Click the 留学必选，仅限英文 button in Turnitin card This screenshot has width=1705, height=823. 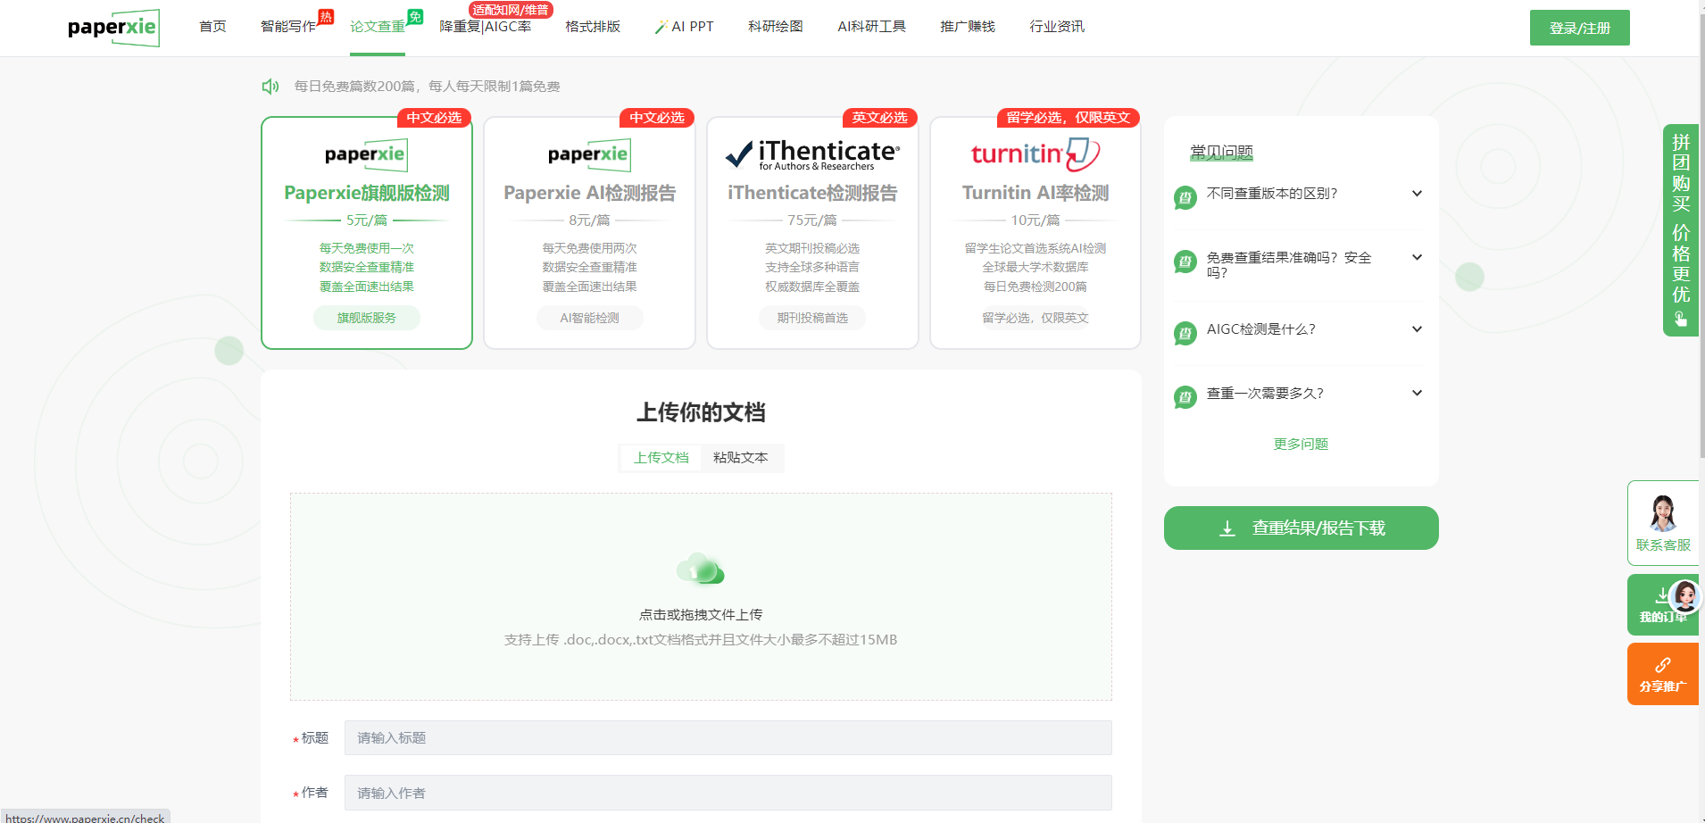(x=1035, y=318)
